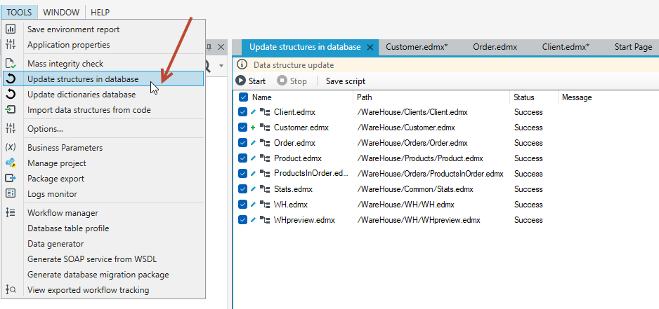Viewport: 659px width, 309px height.
Task: Click the Stop icon in toolbar
Action: [x=282, y=81]
